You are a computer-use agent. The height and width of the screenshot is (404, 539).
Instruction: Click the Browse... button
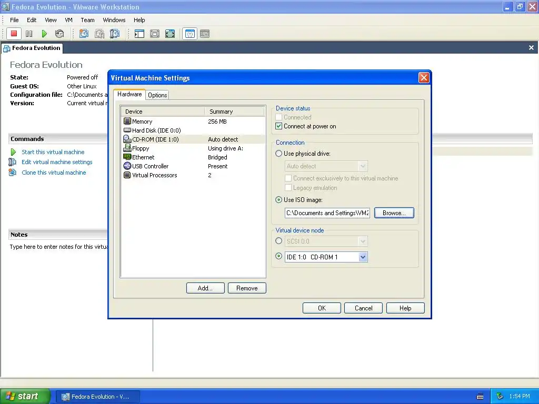pyautogui.click(x=394, y=213)
